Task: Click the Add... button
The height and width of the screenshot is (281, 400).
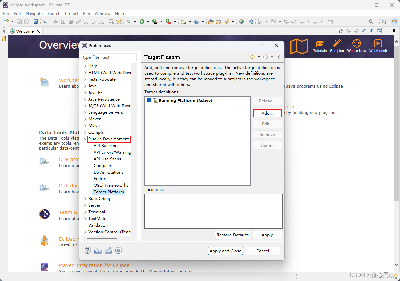Action: point(267,113)
